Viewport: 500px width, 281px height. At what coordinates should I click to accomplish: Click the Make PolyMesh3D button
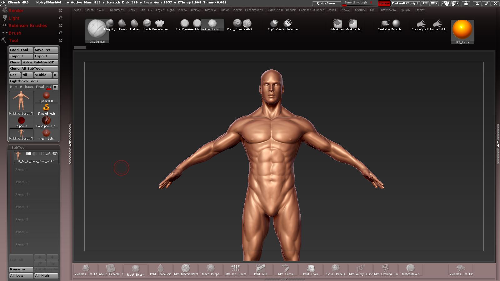40,62
